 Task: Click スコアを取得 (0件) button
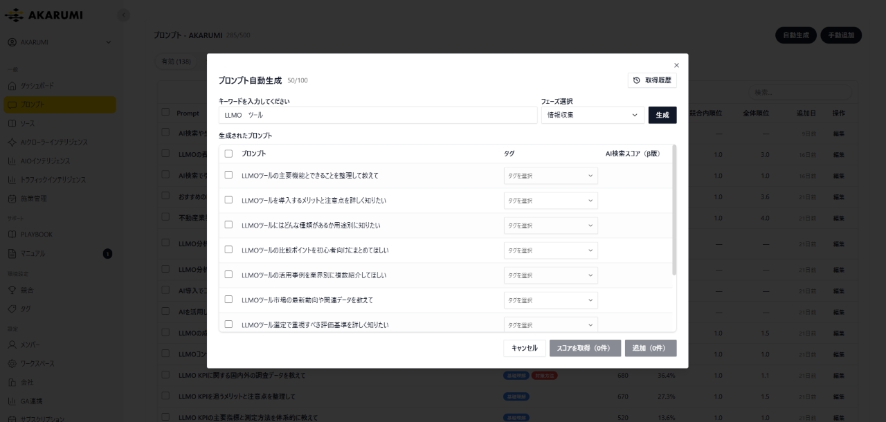click(585, 348)
